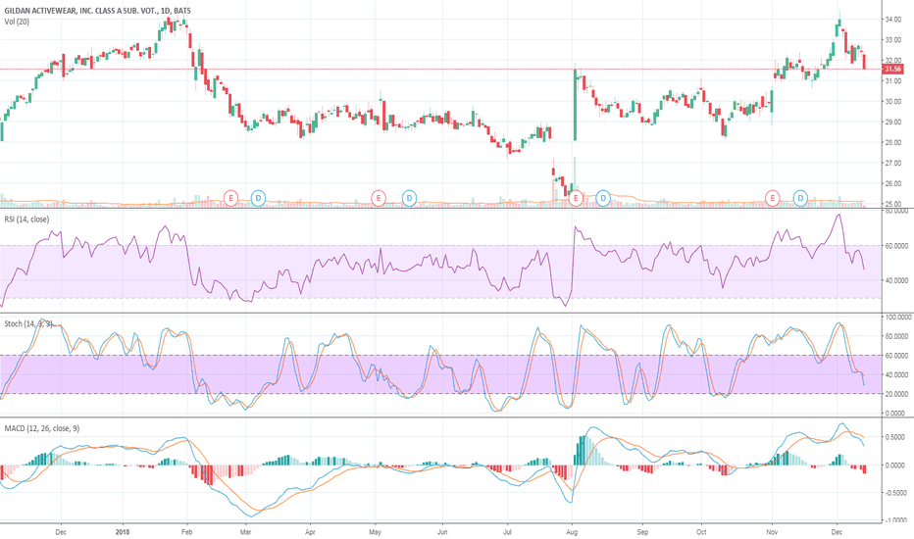Click the Oct label on the time axis
The width and height of the screenshot is (914, 539).
(x=701, y=532)
